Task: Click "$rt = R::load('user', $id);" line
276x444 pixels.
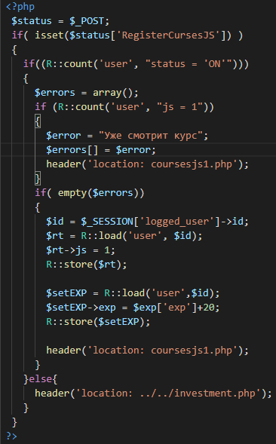Action: pyautogui.click(x=124, y=236)
